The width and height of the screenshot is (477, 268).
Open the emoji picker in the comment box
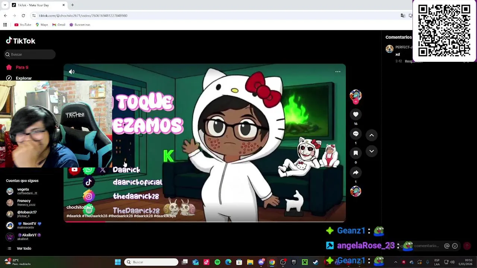coord(455,246)
